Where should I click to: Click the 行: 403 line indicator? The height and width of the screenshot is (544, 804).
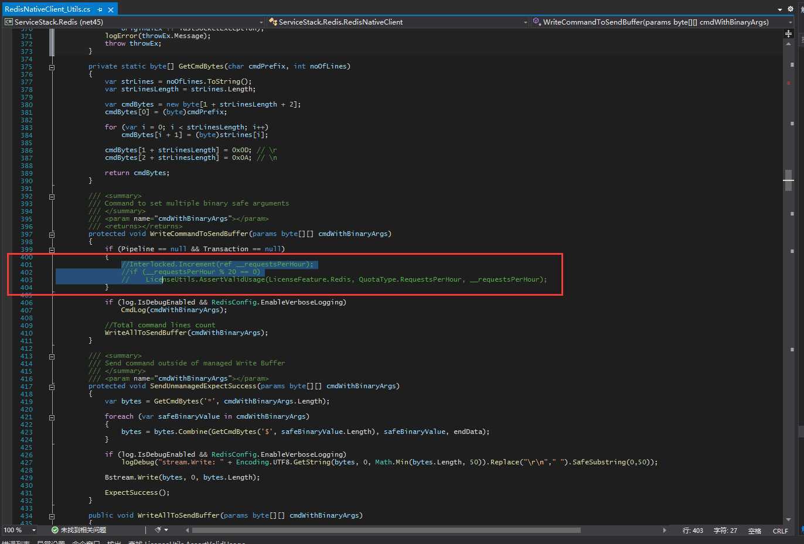(693, 531)
